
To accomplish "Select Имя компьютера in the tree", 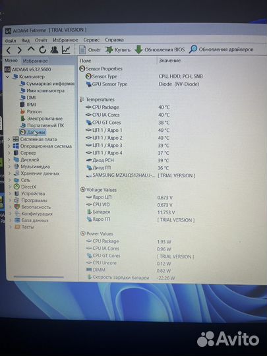I will pos(42,90).
